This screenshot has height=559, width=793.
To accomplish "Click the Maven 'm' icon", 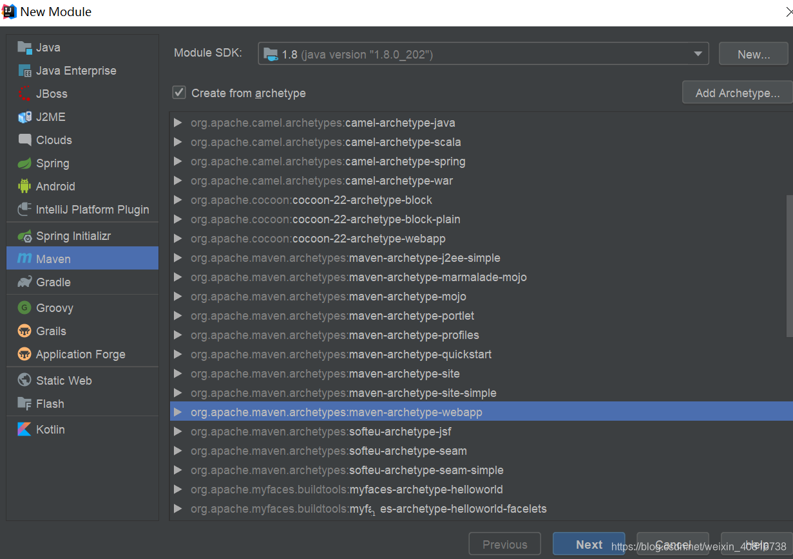I will [24, 259].
